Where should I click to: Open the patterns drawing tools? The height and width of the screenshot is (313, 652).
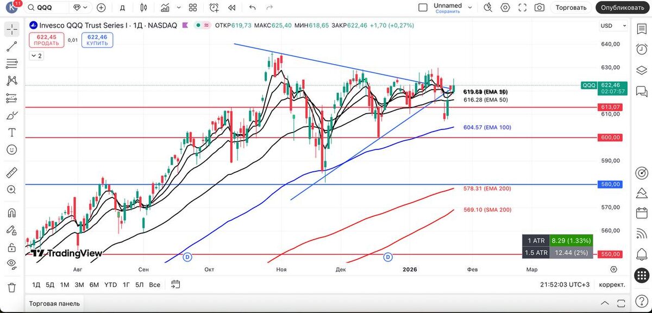11,81
